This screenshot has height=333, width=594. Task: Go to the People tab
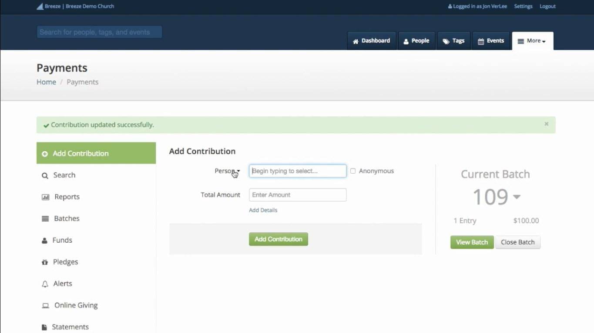click(x=416, y=41)
